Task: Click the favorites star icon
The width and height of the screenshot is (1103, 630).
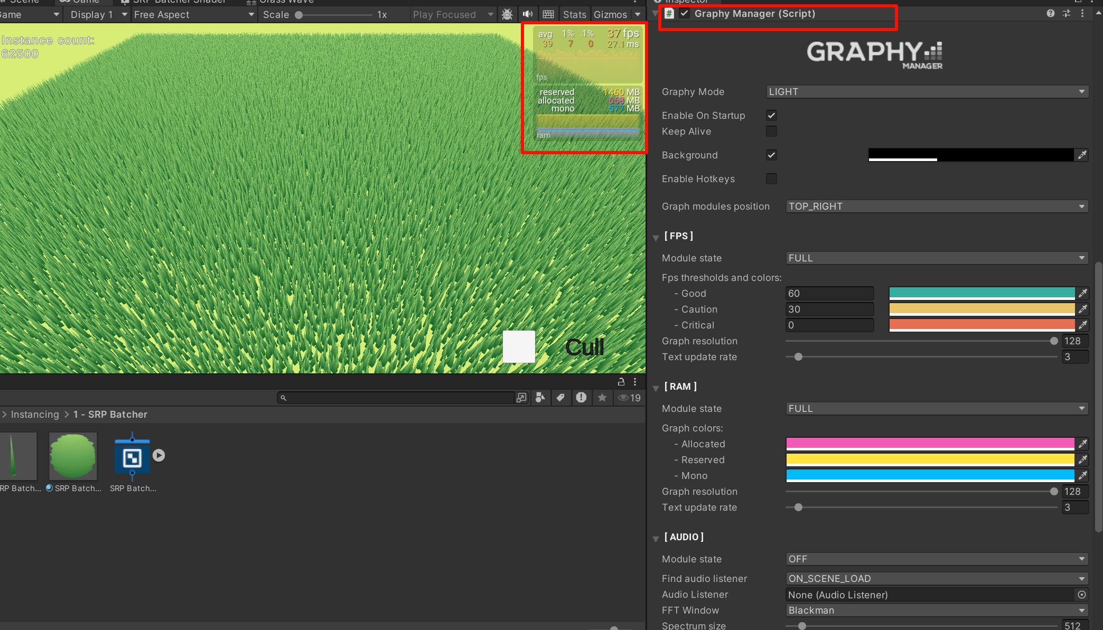Action: (x=602, y=398)
